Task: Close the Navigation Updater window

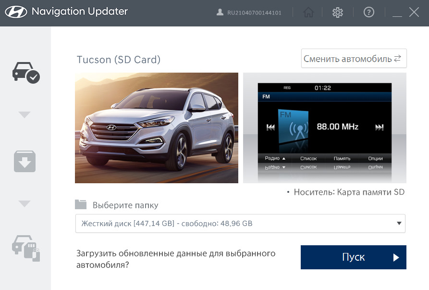Action: (x=414, y=13)
